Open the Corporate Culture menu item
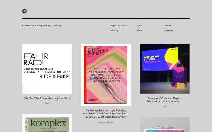The image size is (212, 132). pyautogui.click(x=118, y=25)
